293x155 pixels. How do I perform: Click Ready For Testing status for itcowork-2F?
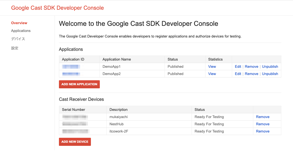(x=209, y=131)
